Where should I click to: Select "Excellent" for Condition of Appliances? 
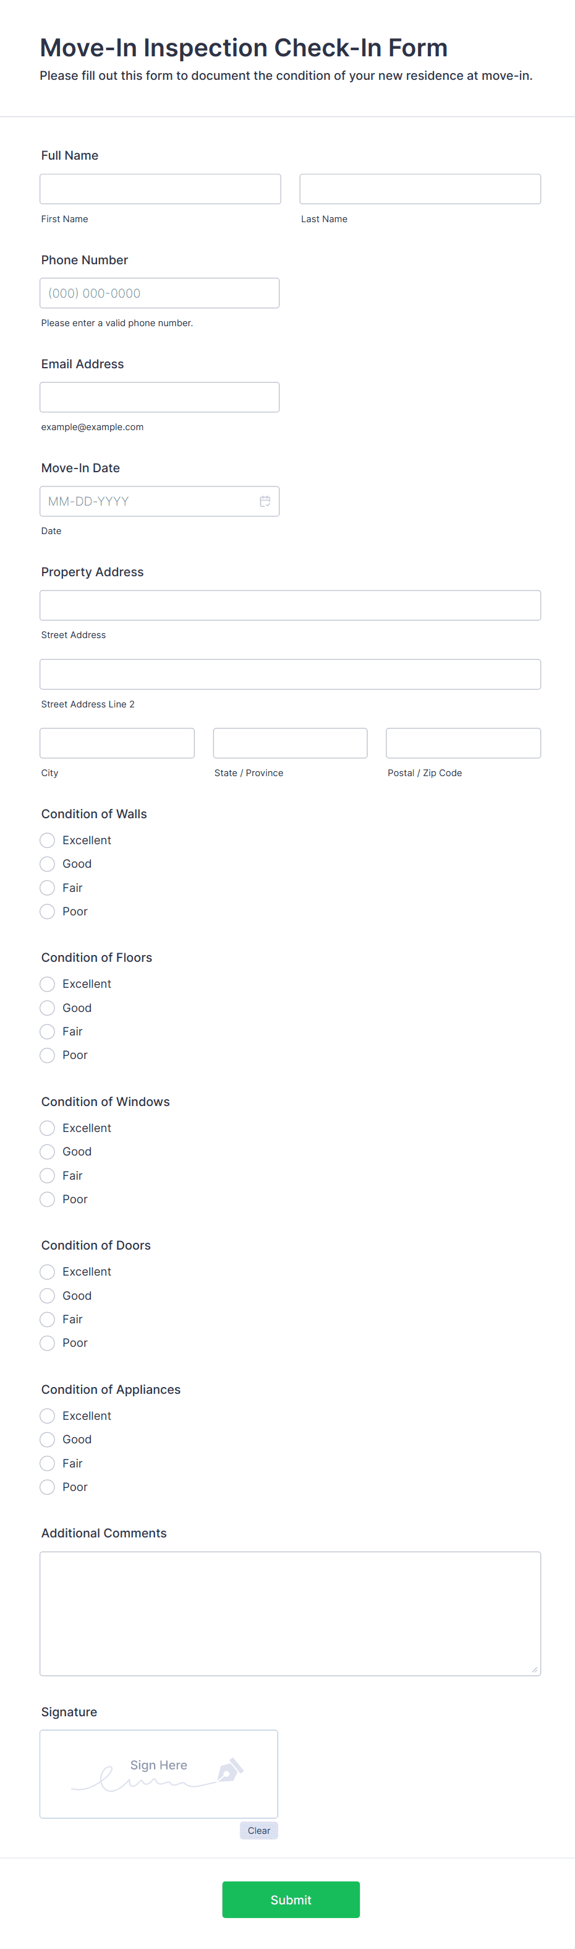click(x=47, y=1415)
